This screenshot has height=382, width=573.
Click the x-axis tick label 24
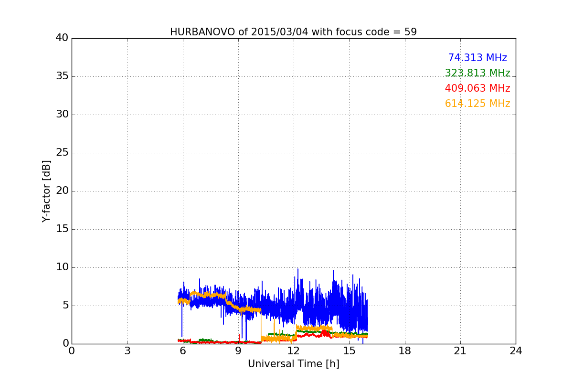tap(516, 351)
